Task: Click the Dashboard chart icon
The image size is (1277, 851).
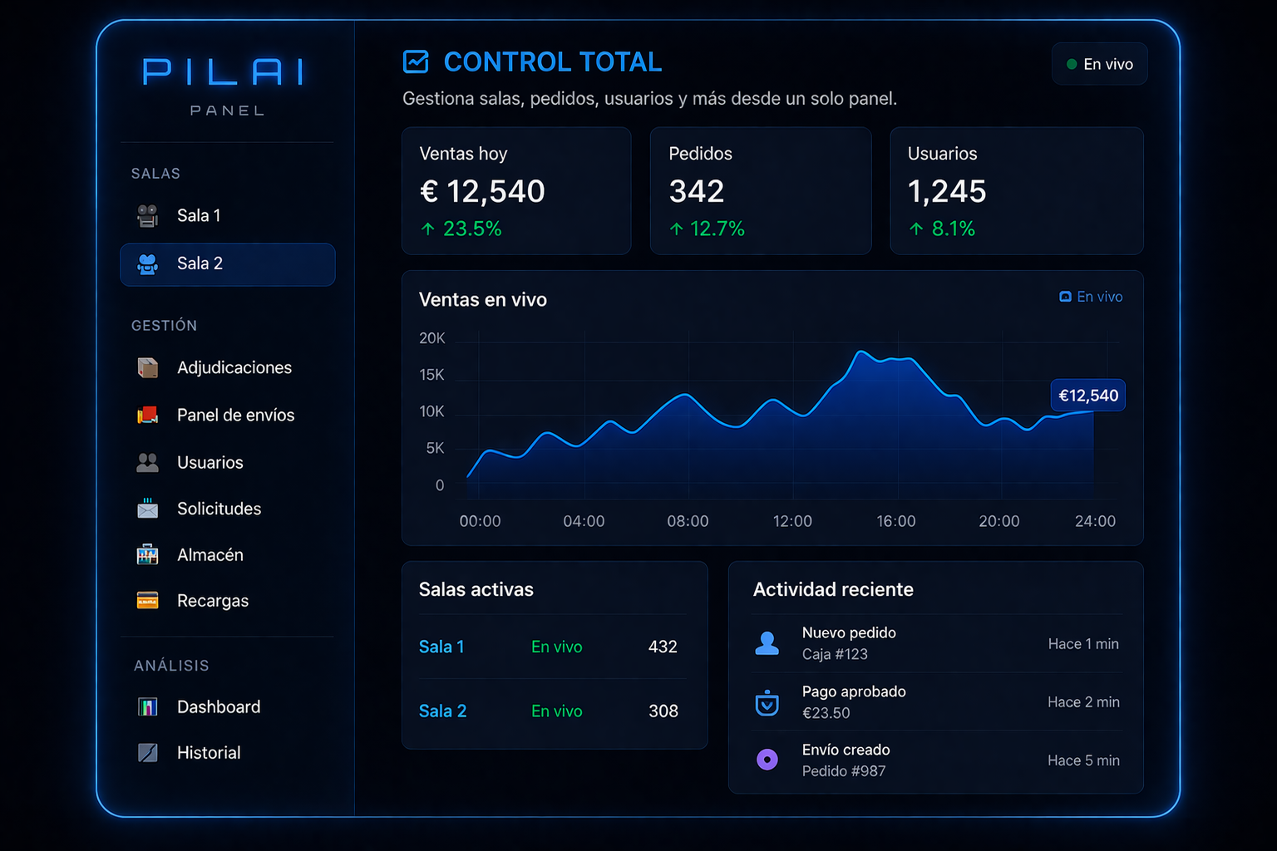Action: [x=147, y=707]
